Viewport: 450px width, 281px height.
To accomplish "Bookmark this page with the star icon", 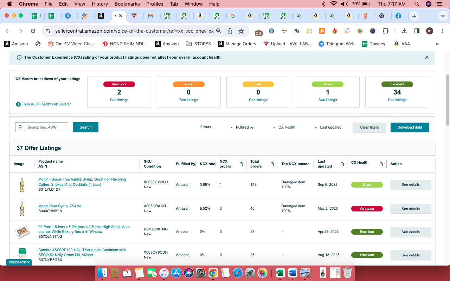I will 241,31.
